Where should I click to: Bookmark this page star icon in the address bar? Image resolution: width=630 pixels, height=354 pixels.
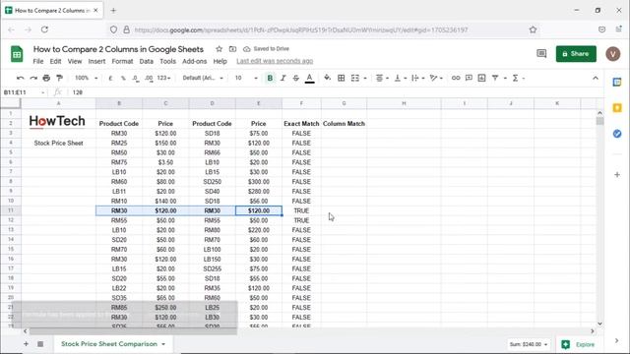[x=533, y=29]
